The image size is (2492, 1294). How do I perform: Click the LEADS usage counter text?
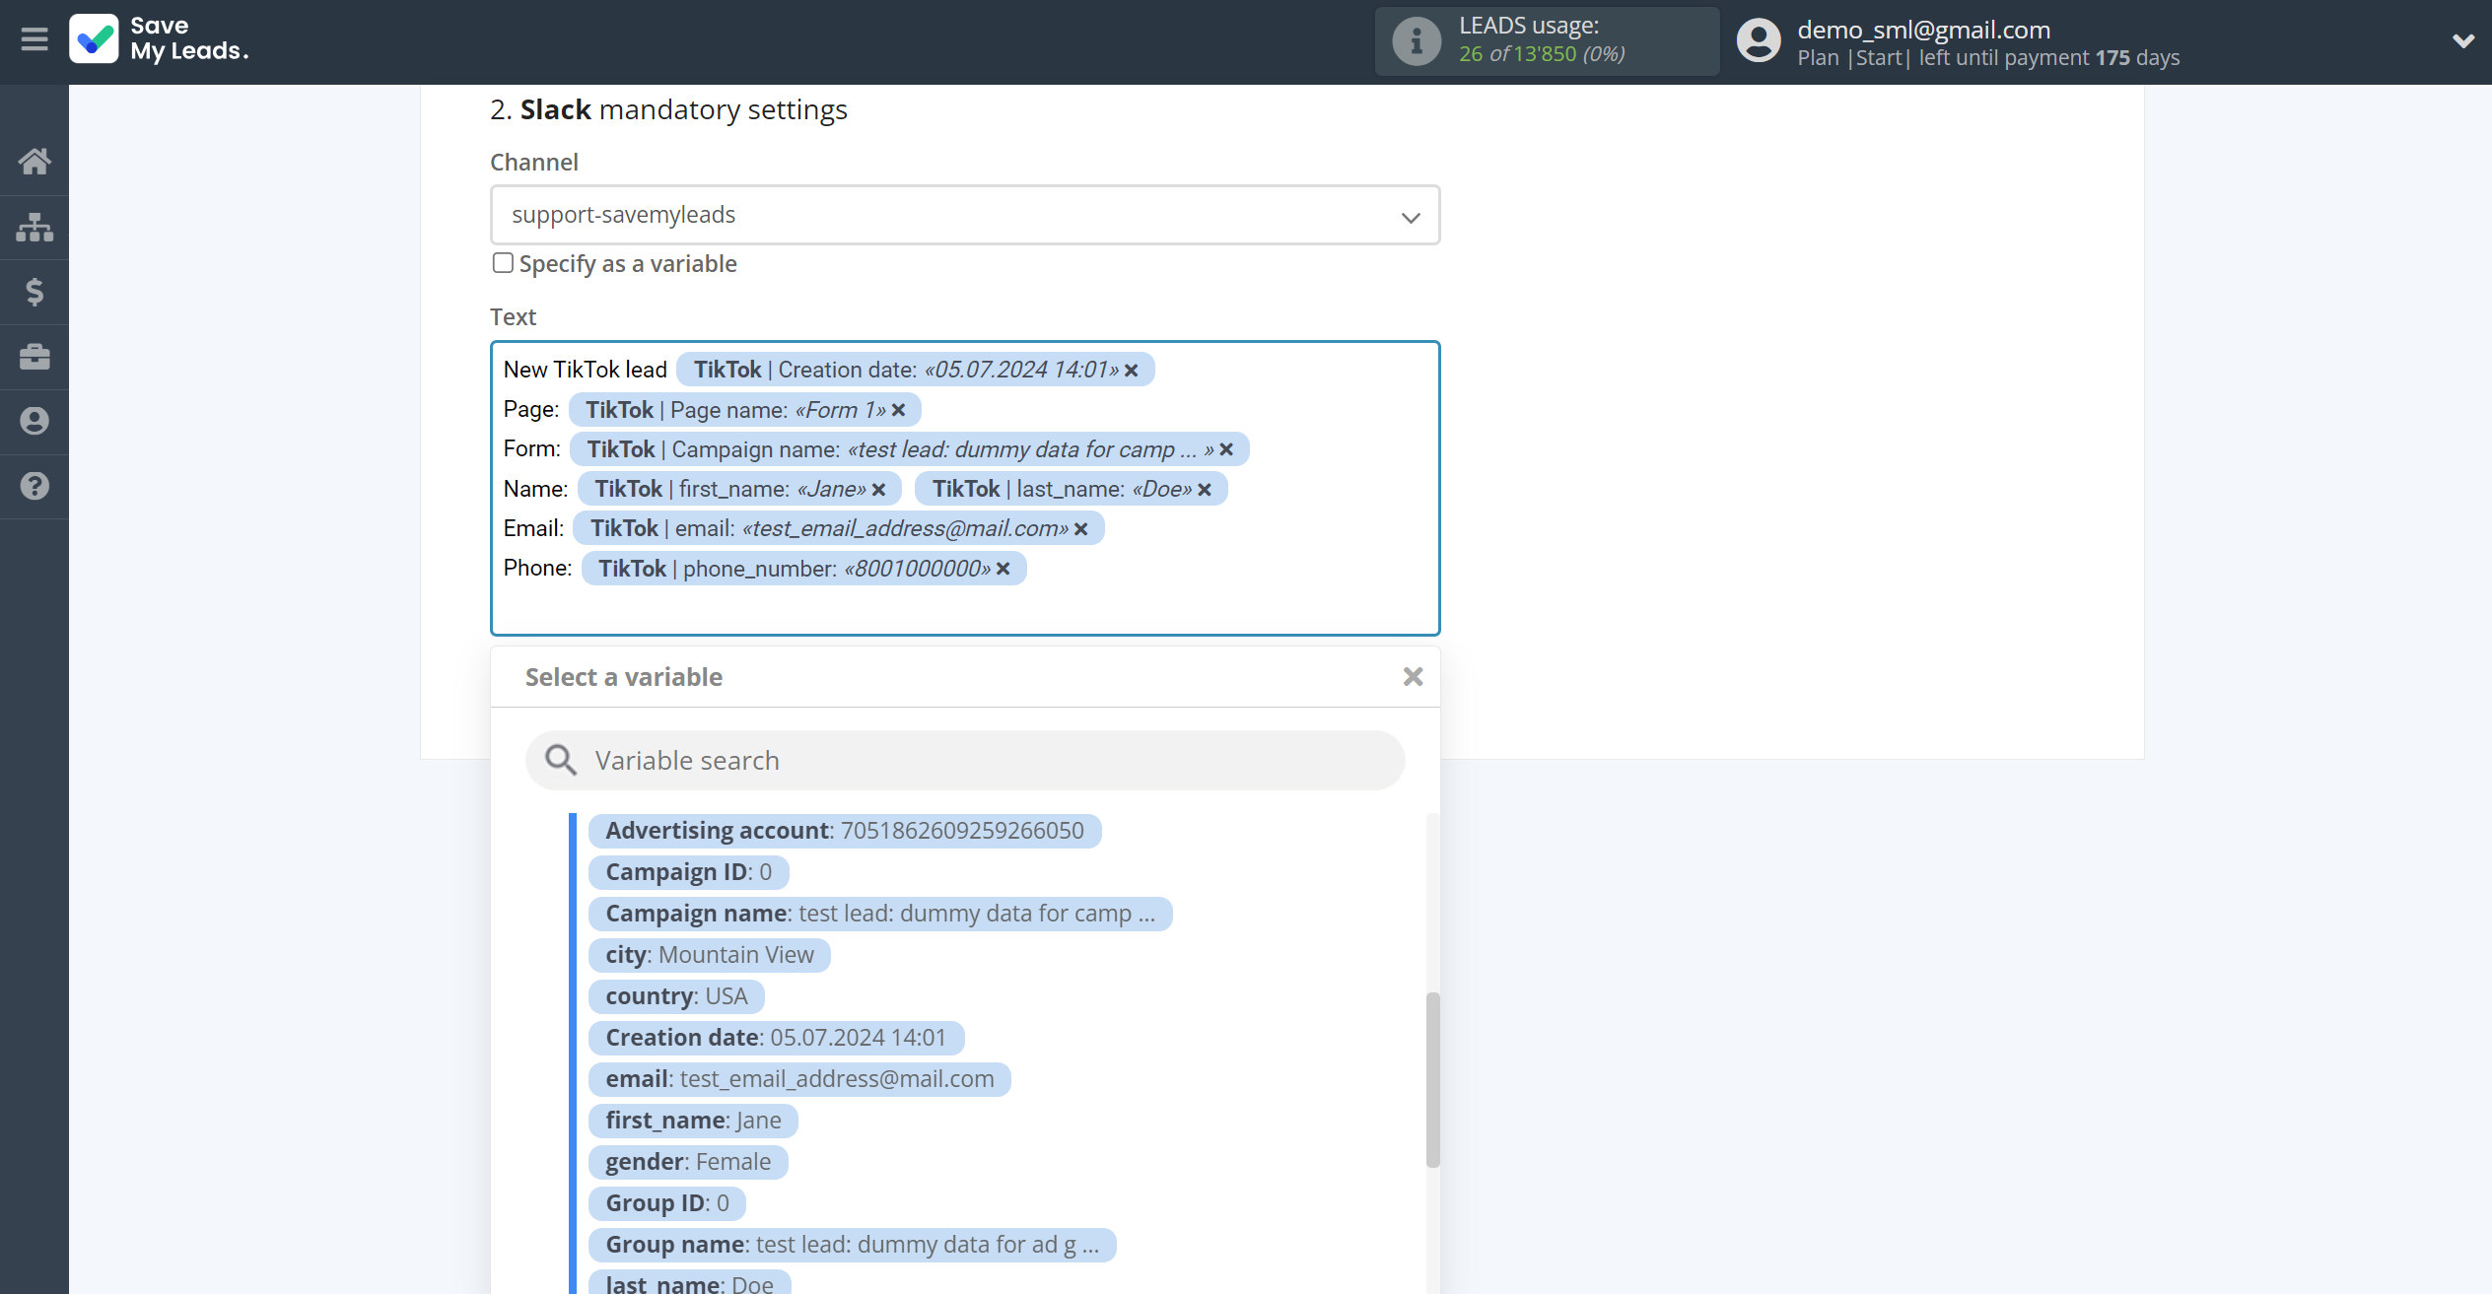click(x=1542, y=54)
